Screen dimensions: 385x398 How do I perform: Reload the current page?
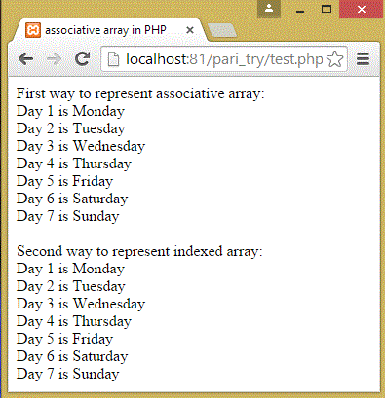tap(82, 58)
